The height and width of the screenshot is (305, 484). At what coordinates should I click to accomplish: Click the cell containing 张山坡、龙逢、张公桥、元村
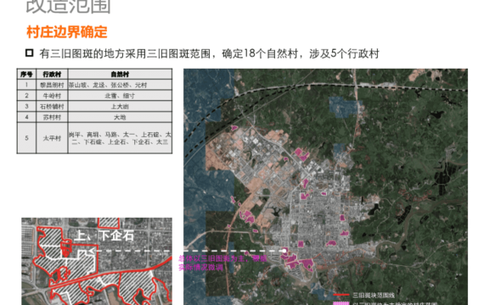point(120,85)
